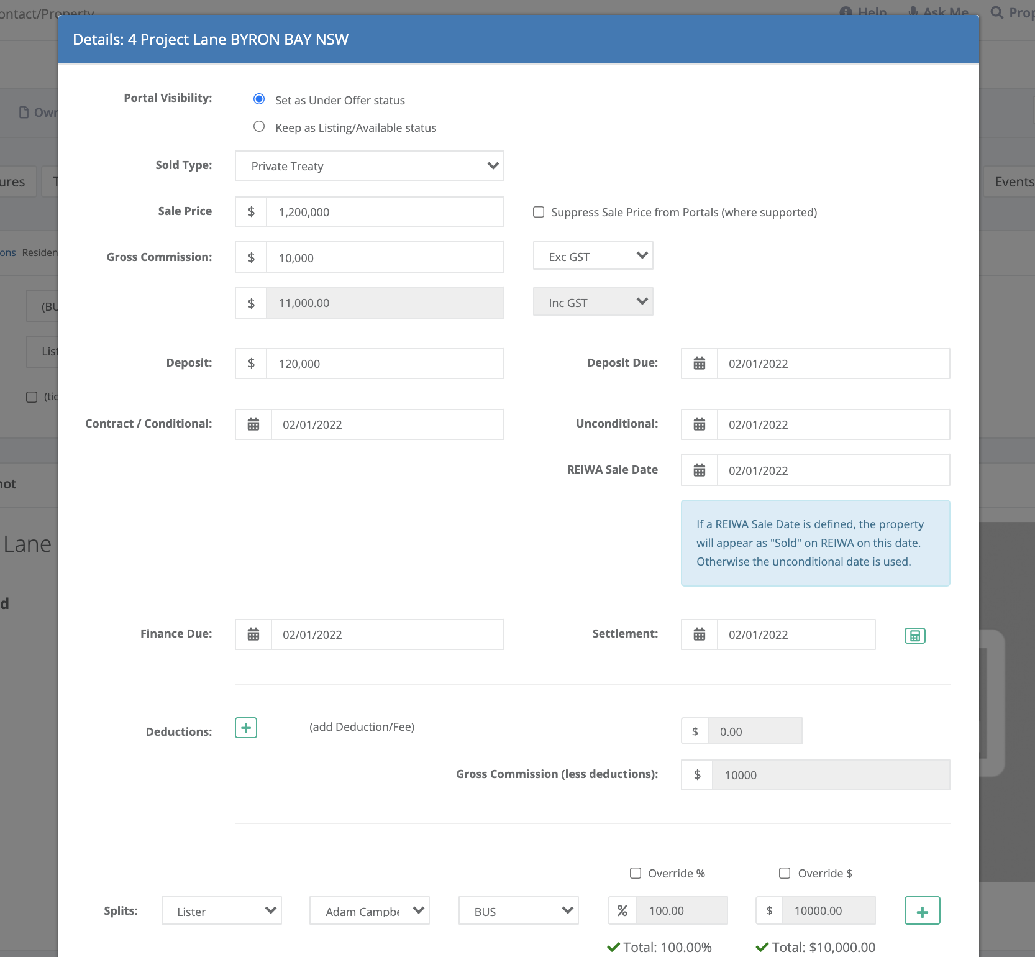Open Unconditional date calendar icon

700,424
